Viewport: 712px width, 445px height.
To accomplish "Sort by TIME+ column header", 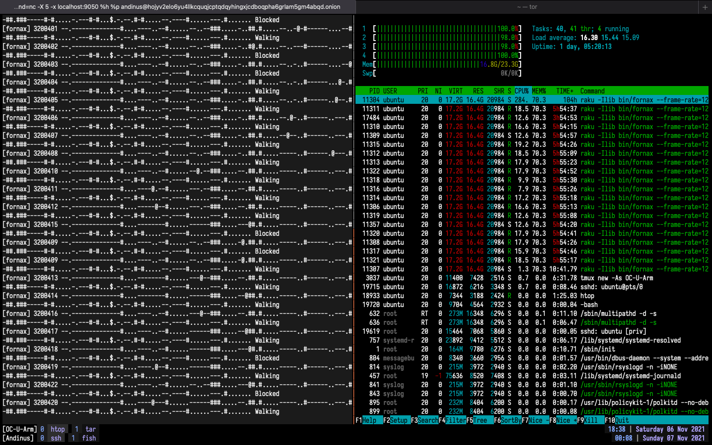I will [565, 91].
